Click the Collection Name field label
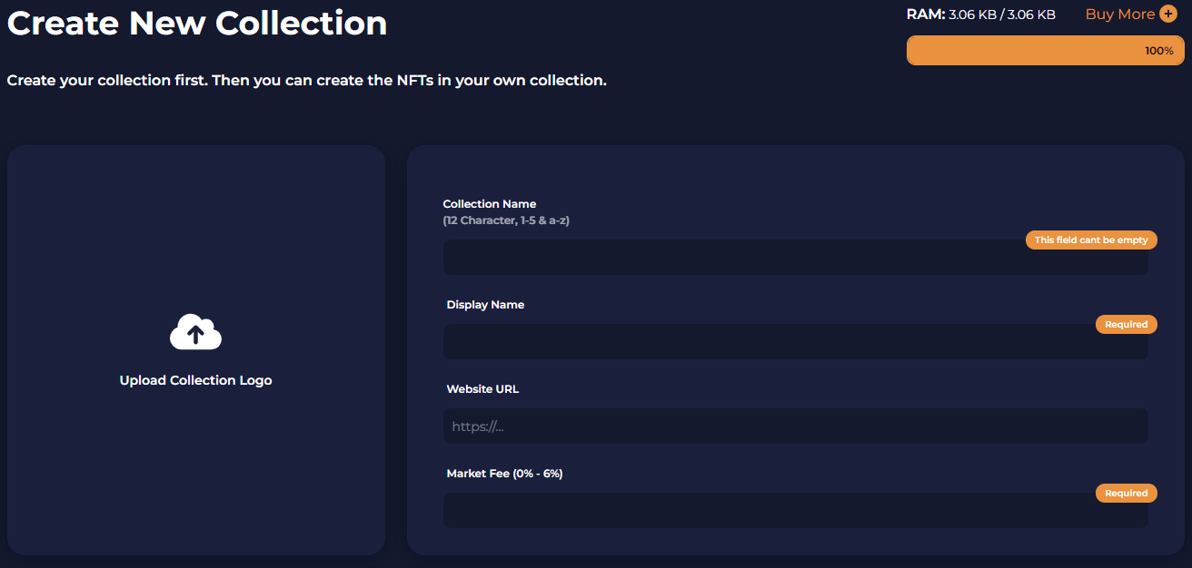This screenshot has height=568, width=1192. [x=490, y=204]
